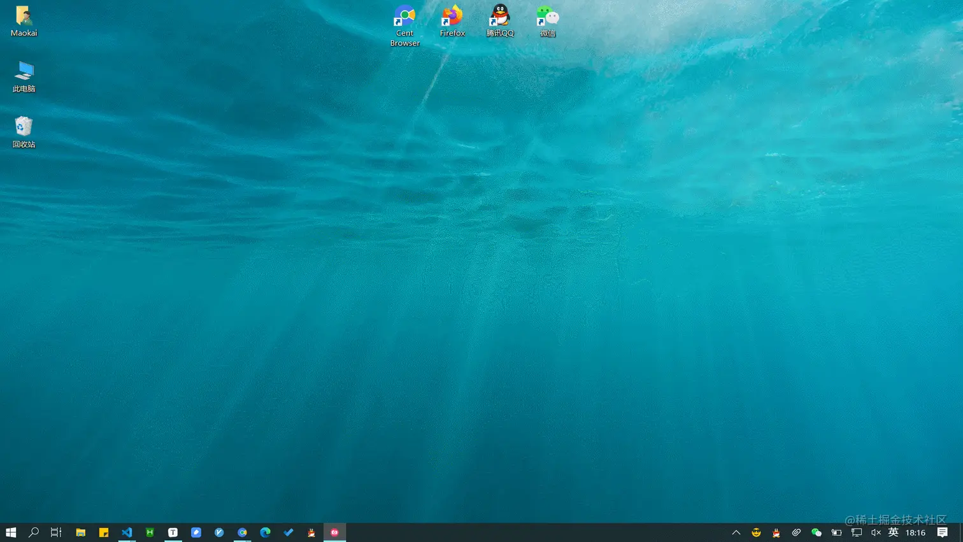Toggle the 英 input language indicator
This screenshot has width=963, height=542.
(x=894, y=532)
